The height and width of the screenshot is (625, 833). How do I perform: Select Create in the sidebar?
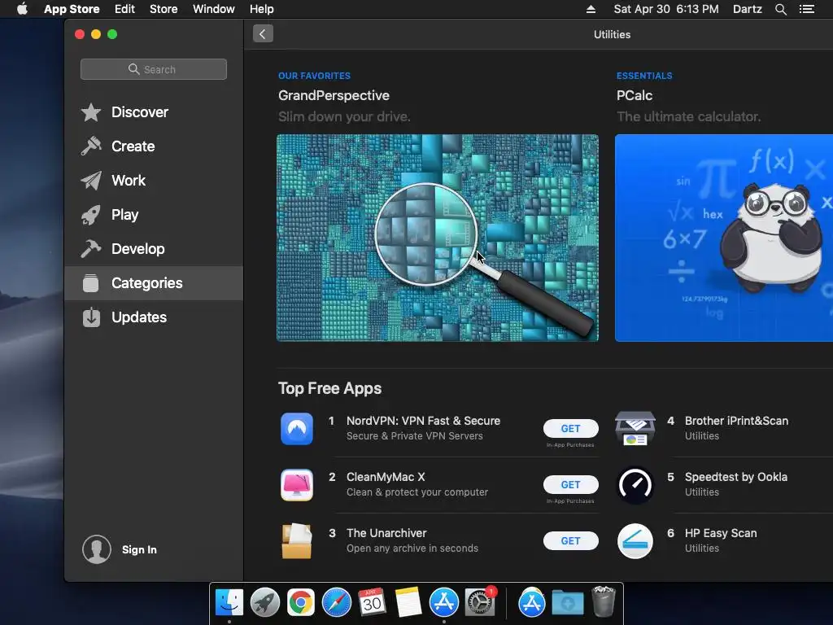coord(154,146)
